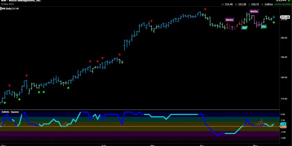Image resolution: width=292 pixels, height=146 pixels.
Task: Click the low value 210.72 in header
Action: [255, 4]
